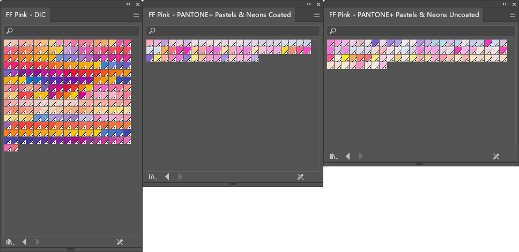The width and height of the screenshot is (519, 252).
Task: Load next swatch library in DIC panel
Action: (38, 242)
